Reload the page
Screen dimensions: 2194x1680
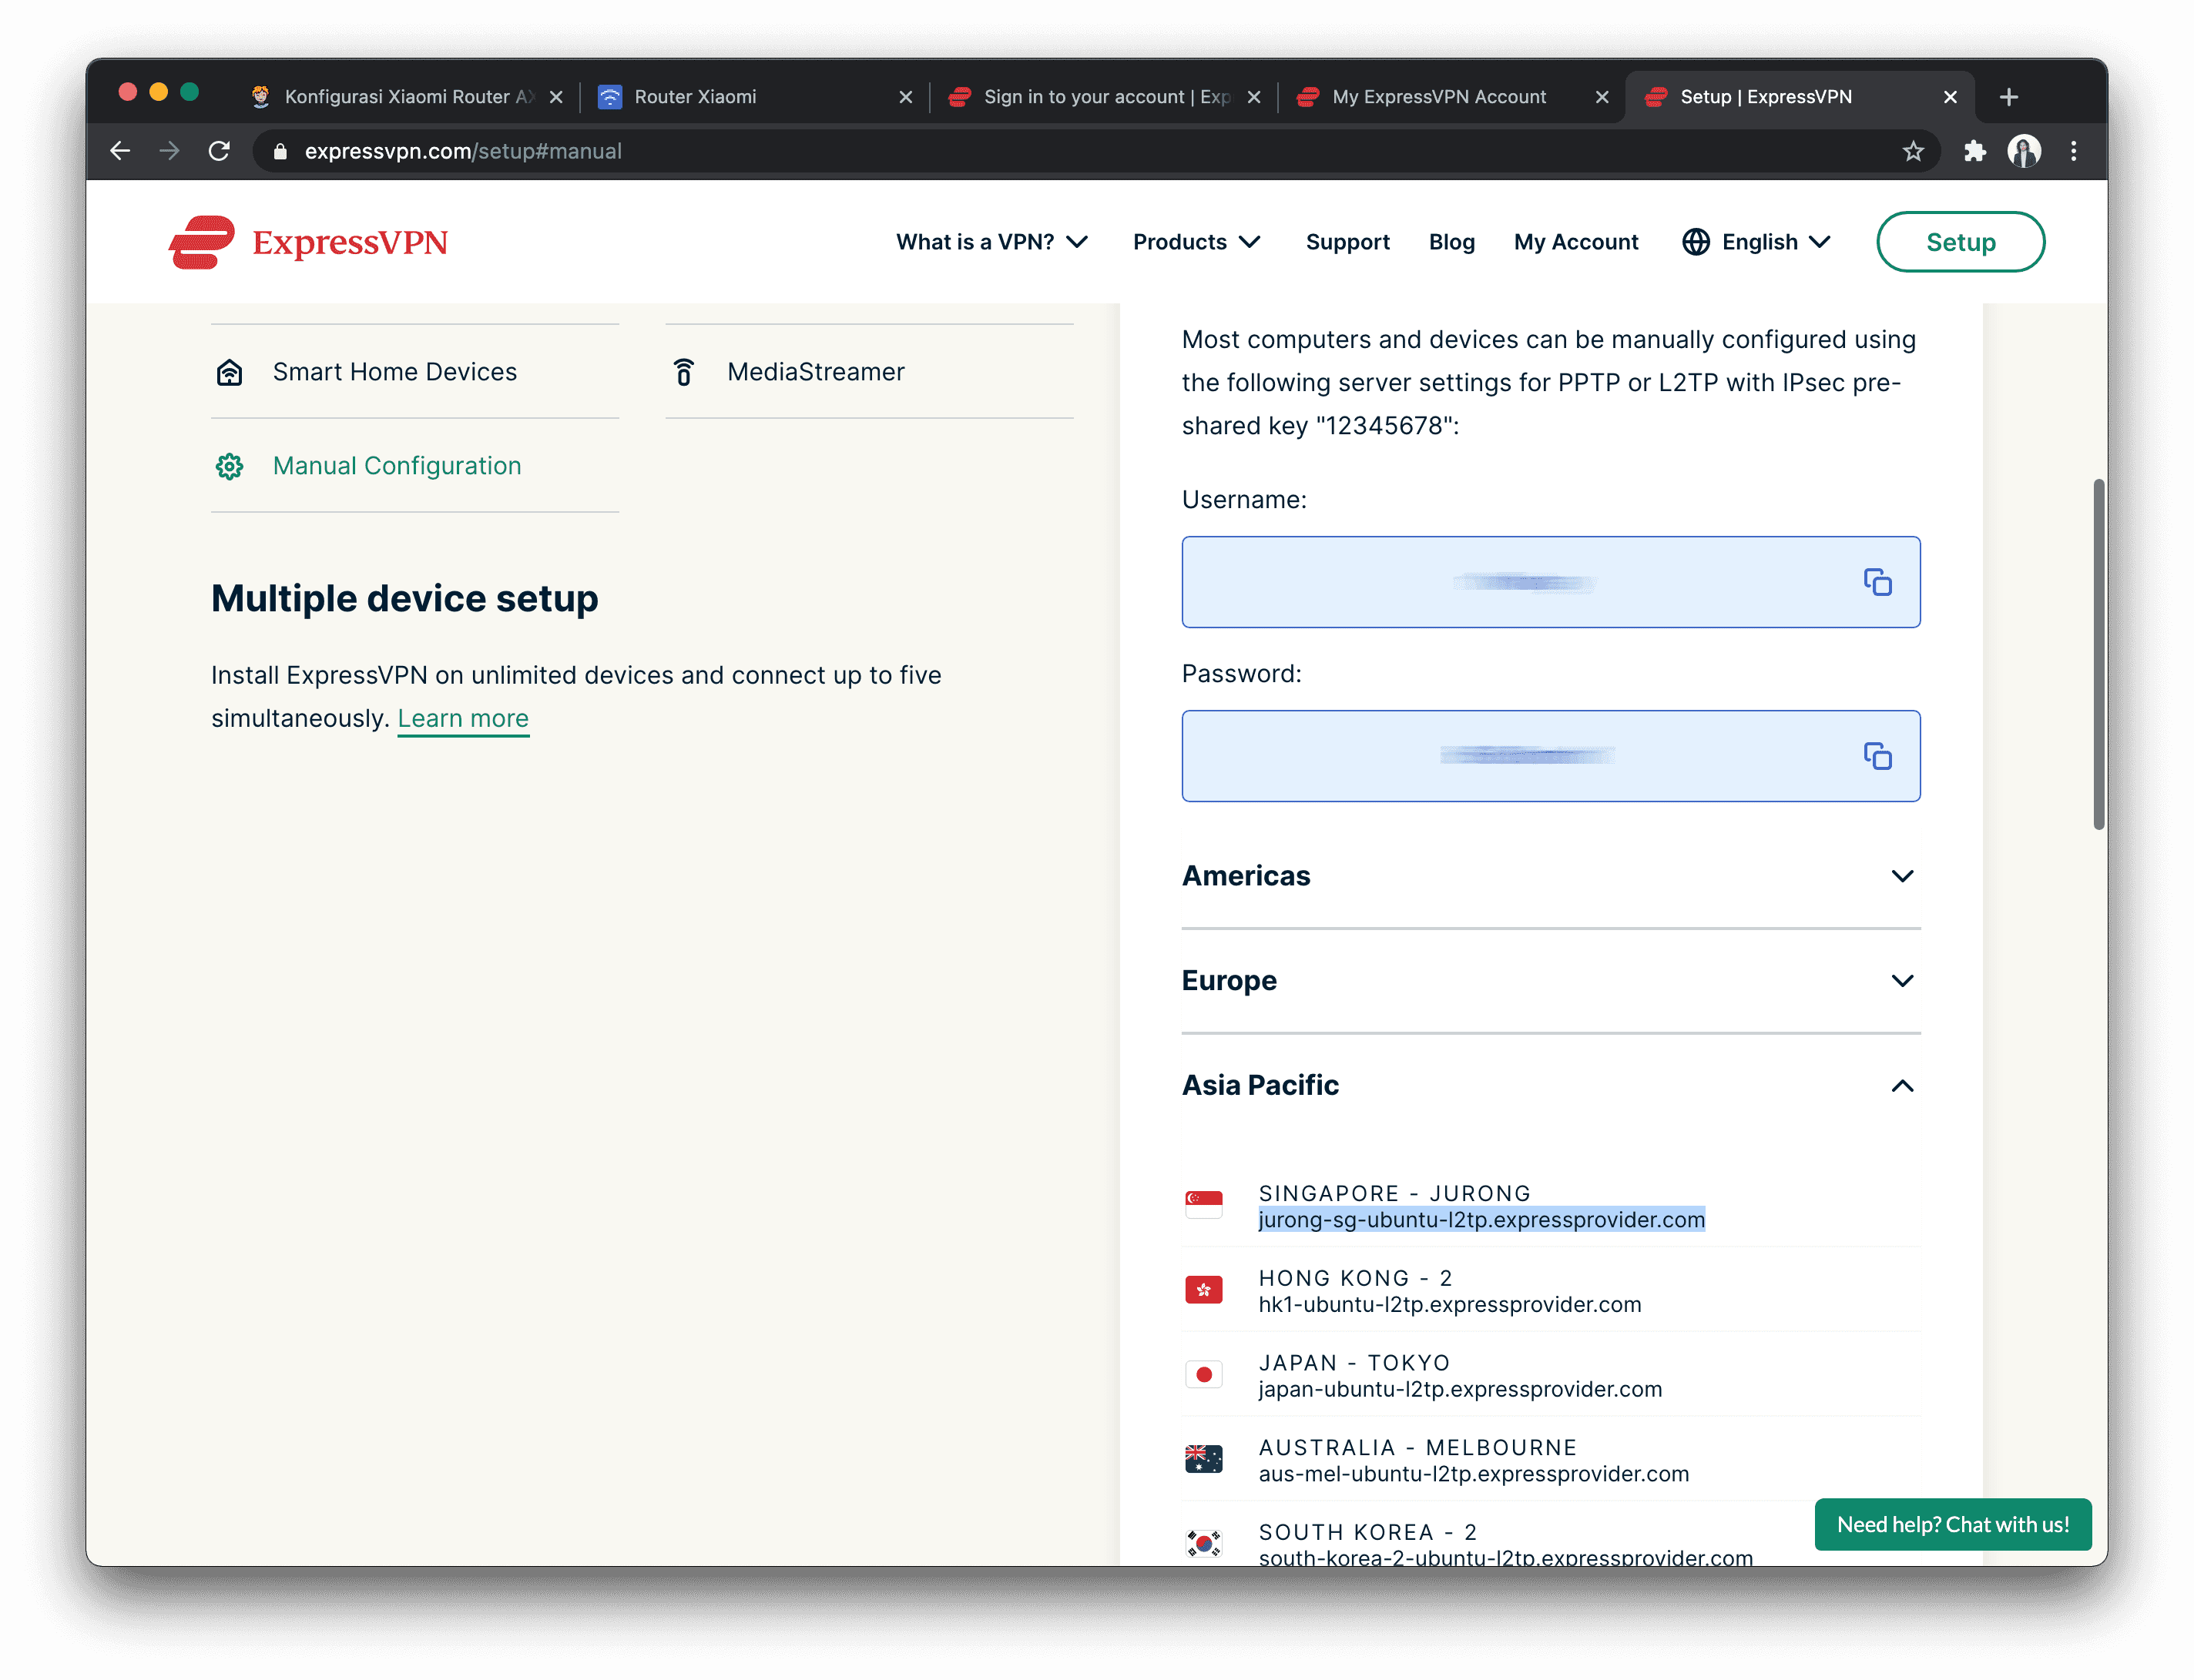(219, 151)
